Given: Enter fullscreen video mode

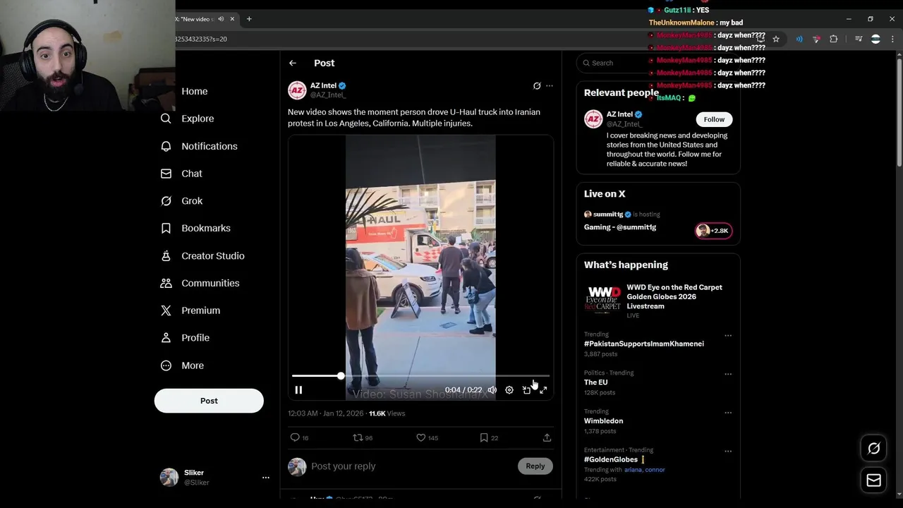Looking at the screenshot, I should point(543,389).
